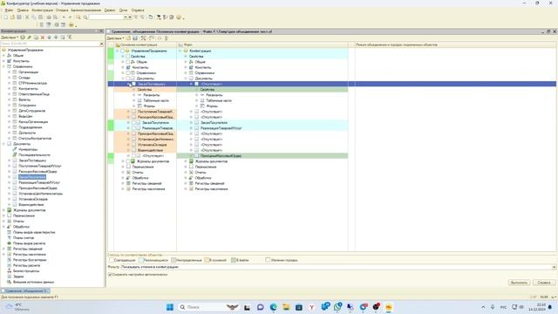Viewport: 558px width, 314px height.
Task: Open the Yandex browser taskbar icon
Action: (312, 307)
